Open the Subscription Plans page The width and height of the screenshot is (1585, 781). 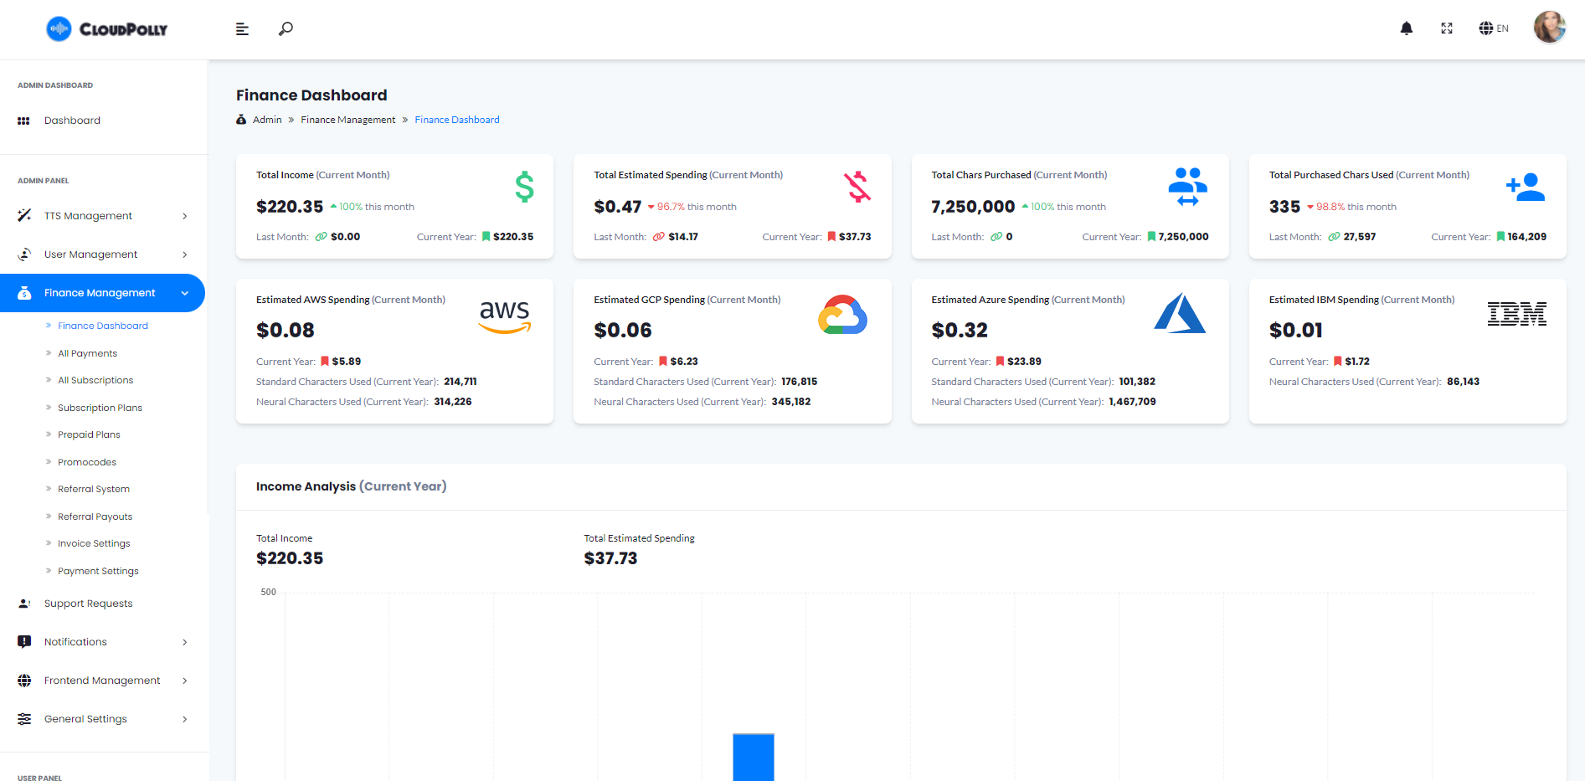point(100,407)
